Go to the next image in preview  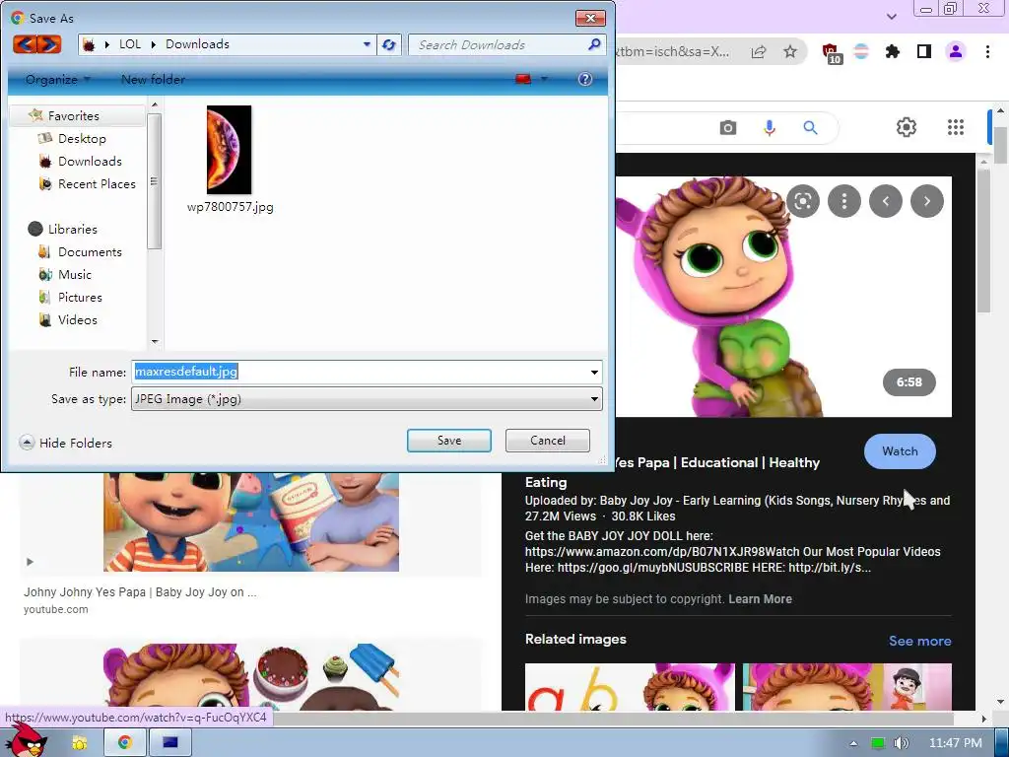coord(926,201)
